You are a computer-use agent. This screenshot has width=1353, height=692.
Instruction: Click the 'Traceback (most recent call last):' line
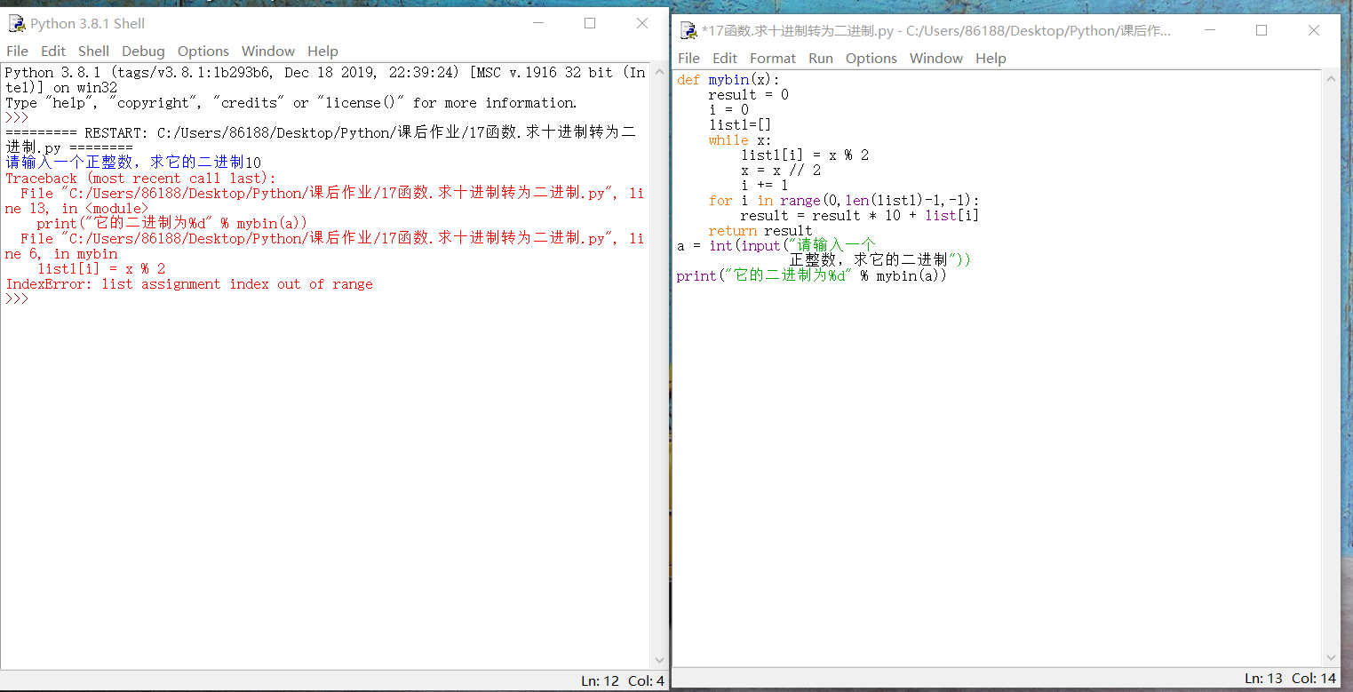pos(141,179)
